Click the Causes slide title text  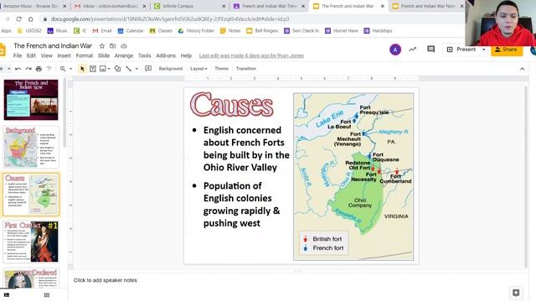[232, 105]
